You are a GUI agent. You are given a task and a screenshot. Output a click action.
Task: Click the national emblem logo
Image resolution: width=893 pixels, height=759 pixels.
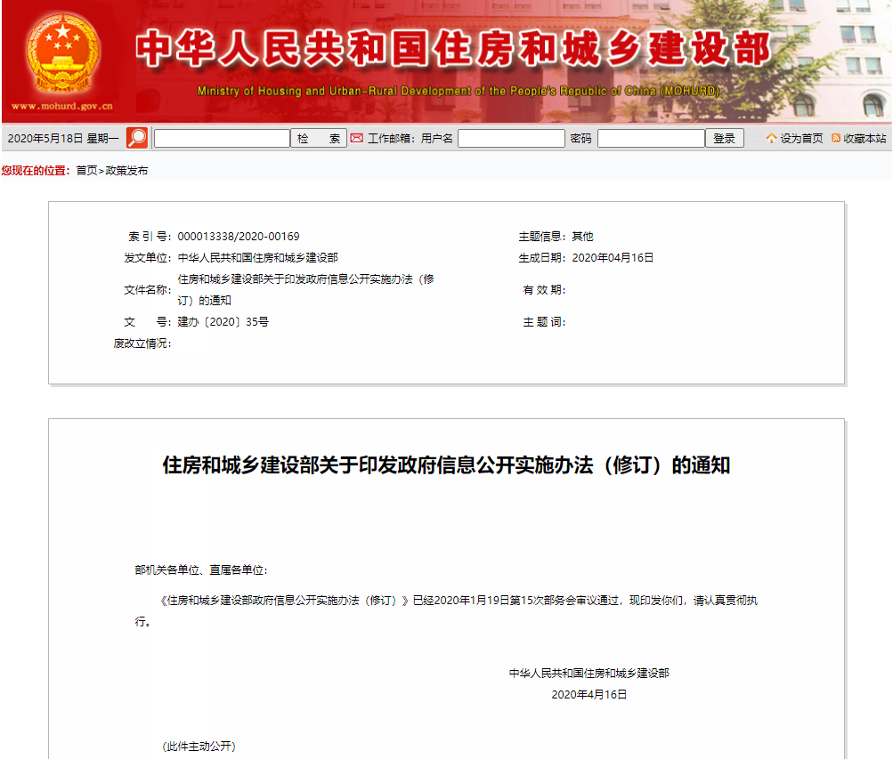pos(61,53)
